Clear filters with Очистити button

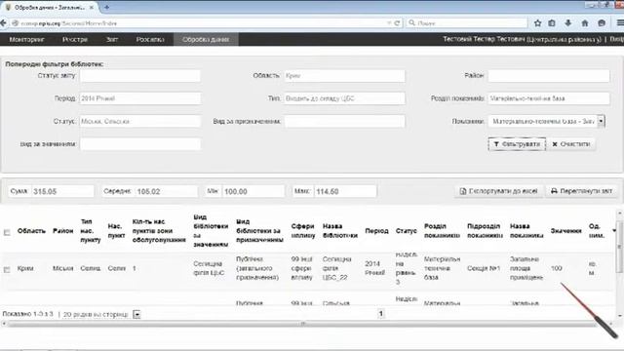click(570, 144)
